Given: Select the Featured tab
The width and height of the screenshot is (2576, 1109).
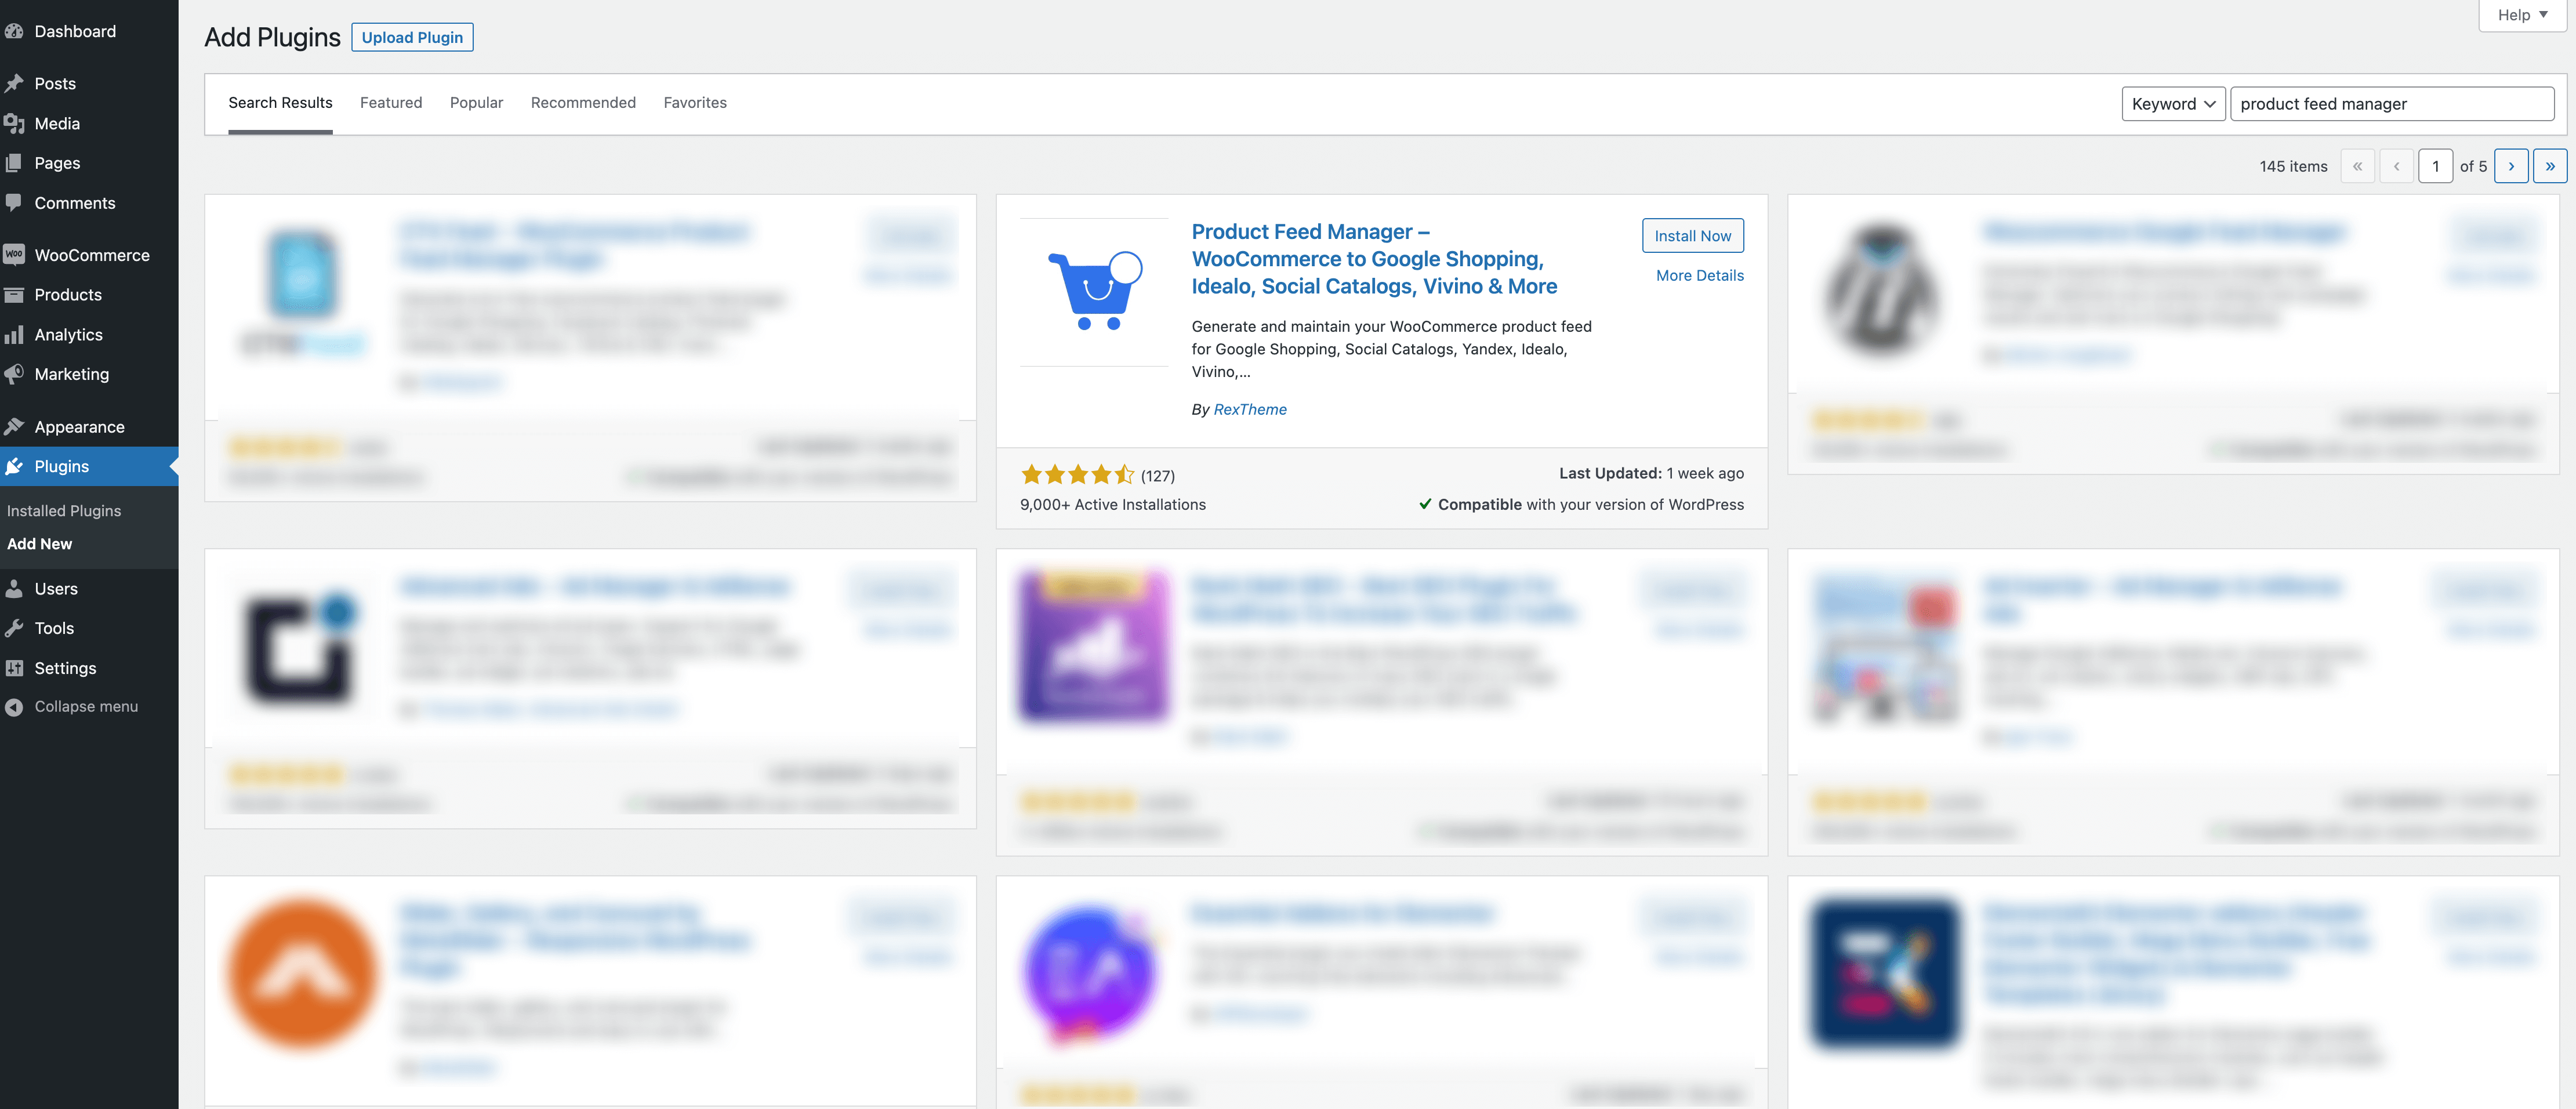Looking at the screenshot, I should click(x=391, y=102).
